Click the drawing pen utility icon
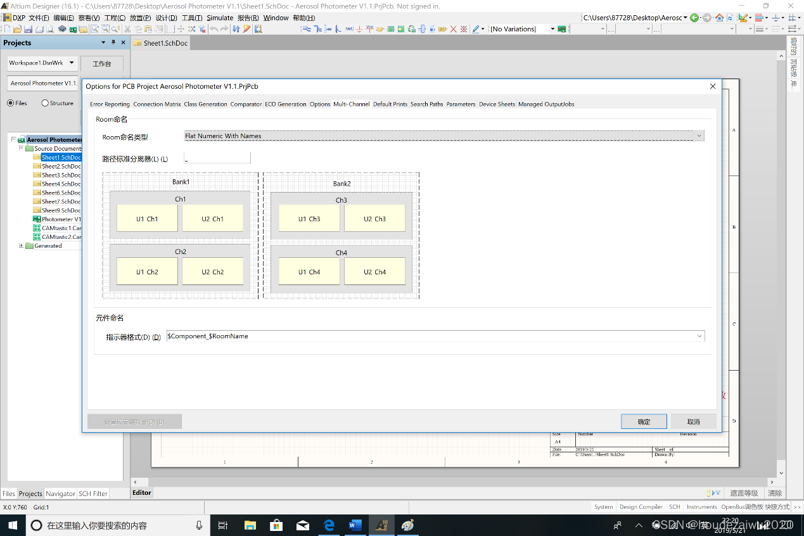 [x=476, y=29]
